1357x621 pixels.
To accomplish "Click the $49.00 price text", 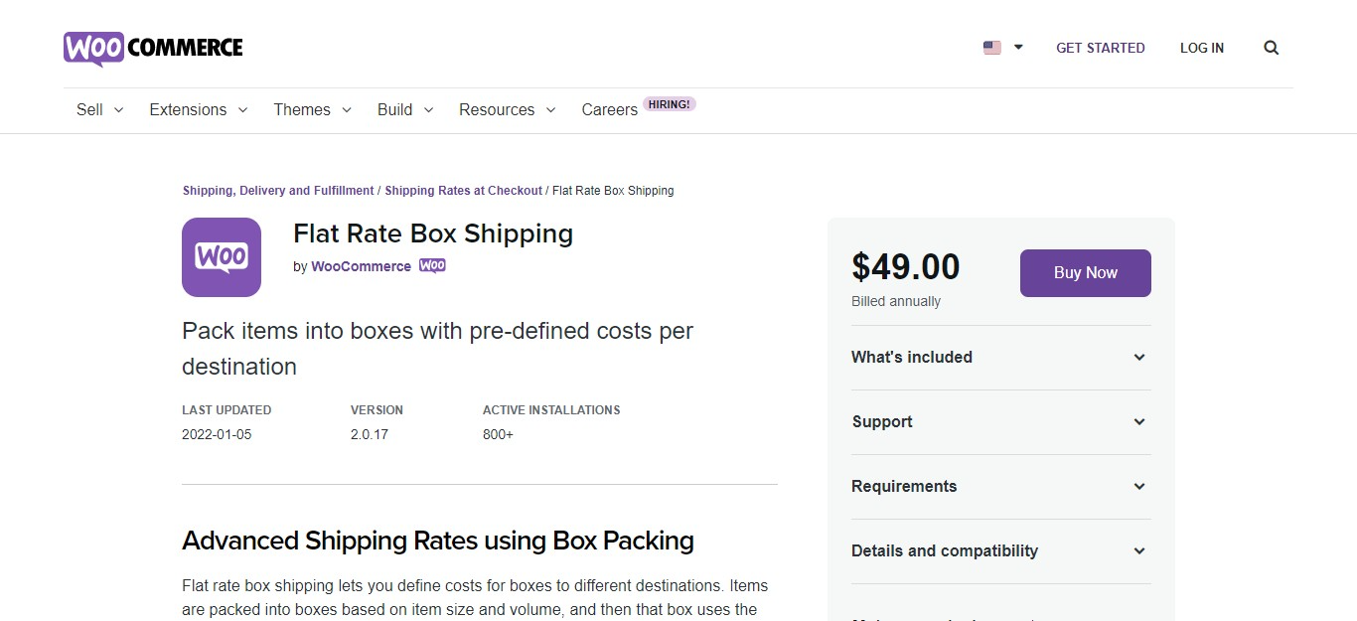I will [906, 267].
